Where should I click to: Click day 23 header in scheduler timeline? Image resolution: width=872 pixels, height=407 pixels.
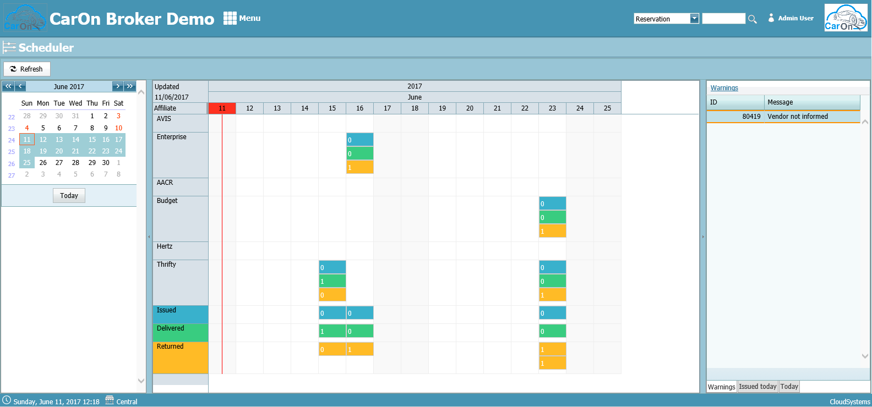click(x=552, y=108)
